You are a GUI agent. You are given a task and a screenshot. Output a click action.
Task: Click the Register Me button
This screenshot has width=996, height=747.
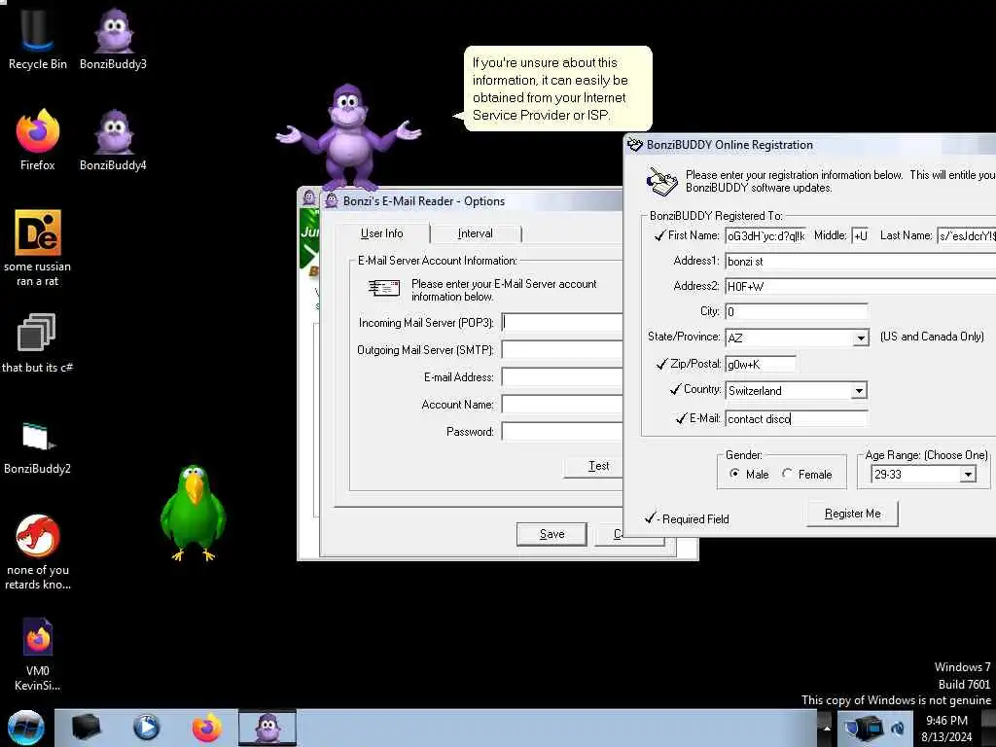[x=852, y=514]
